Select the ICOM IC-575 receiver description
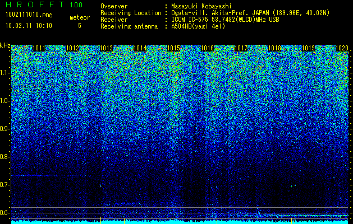The image size is (353, 224). pyautogui.click(x=225, y=20)
